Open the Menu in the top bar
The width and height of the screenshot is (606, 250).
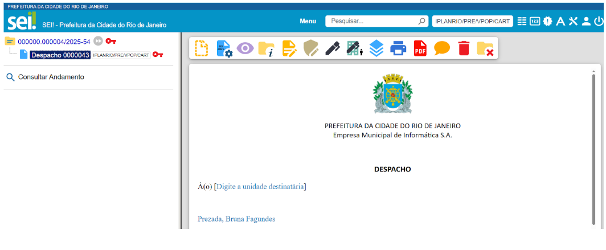click(308, 21)
